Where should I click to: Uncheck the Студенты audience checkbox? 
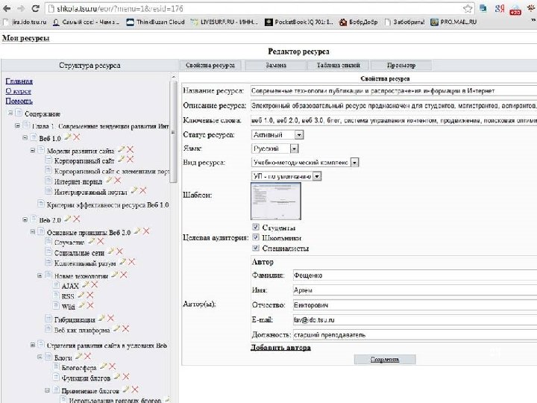pyautogui.click(x=256, y=227)
